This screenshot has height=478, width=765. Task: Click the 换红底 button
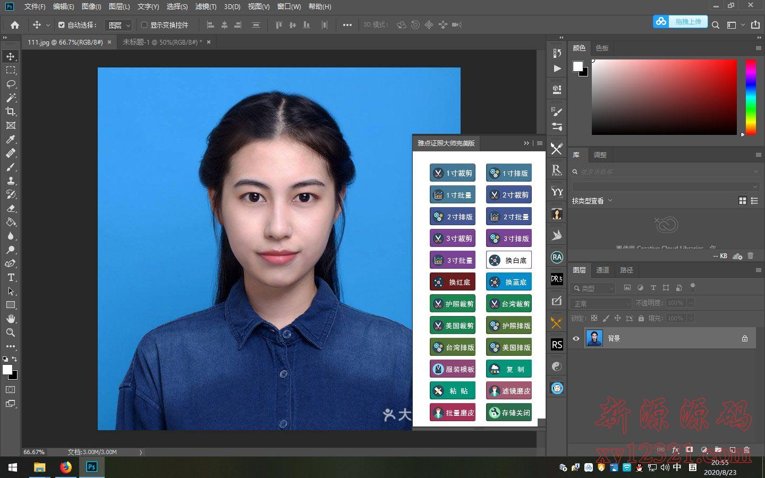click(x=453, y=282)
